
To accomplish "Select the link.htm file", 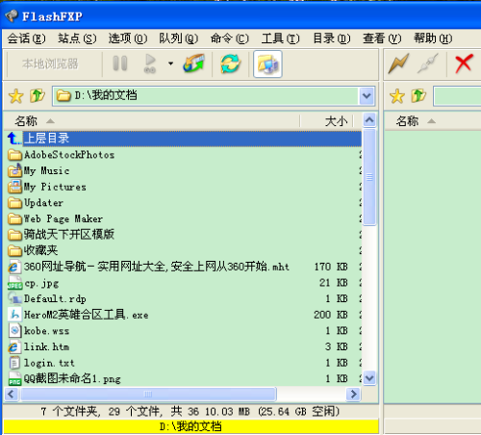I will (x=47, y=347).
